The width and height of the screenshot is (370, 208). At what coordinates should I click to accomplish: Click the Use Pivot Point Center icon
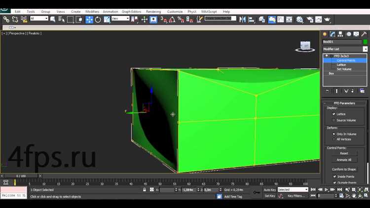pos(135,19)
